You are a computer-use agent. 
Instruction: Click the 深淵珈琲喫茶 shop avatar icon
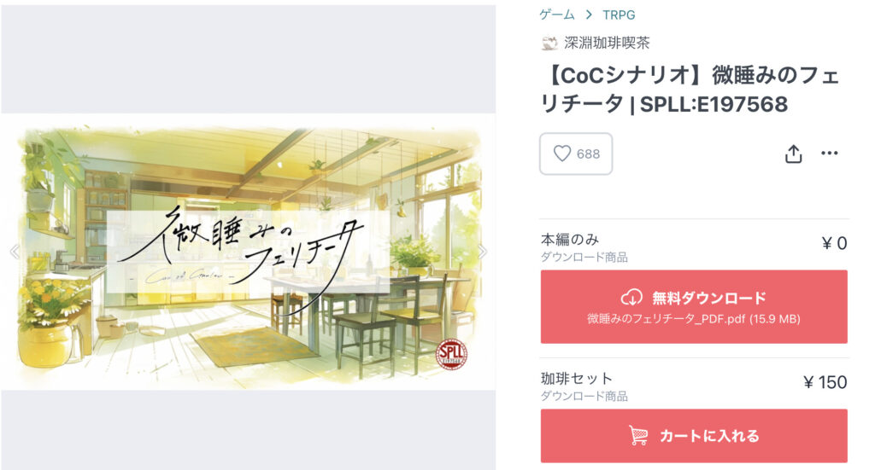tap(549, 43)
